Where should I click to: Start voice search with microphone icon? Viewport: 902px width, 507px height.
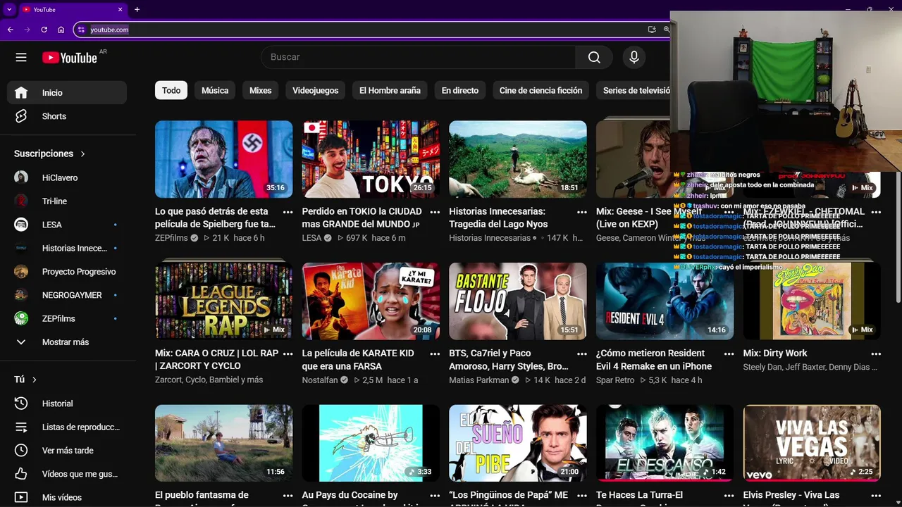pyautogui.click(x=634, y=57)
